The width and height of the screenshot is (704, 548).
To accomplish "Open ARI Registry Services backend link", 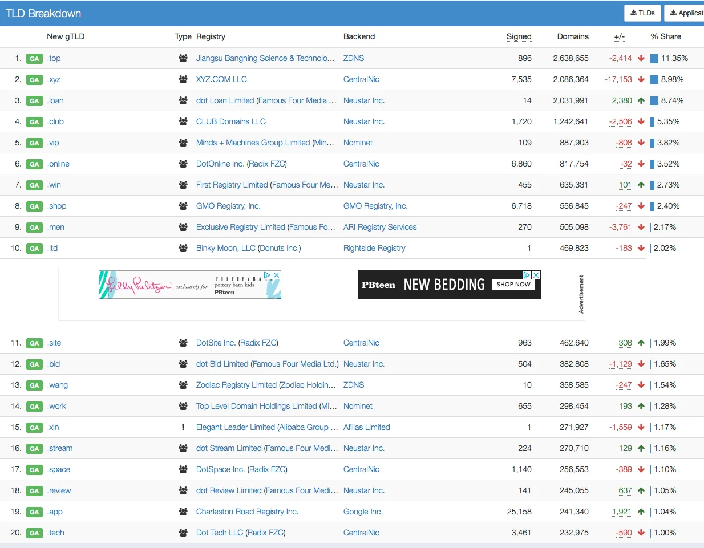I will point(380,227).
